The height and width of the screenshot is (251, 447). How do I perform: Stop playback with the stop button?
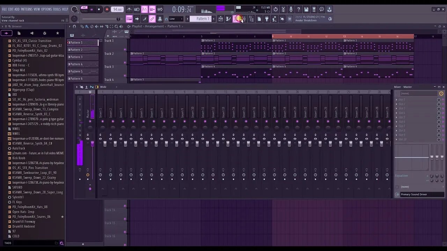click(99, 9)
